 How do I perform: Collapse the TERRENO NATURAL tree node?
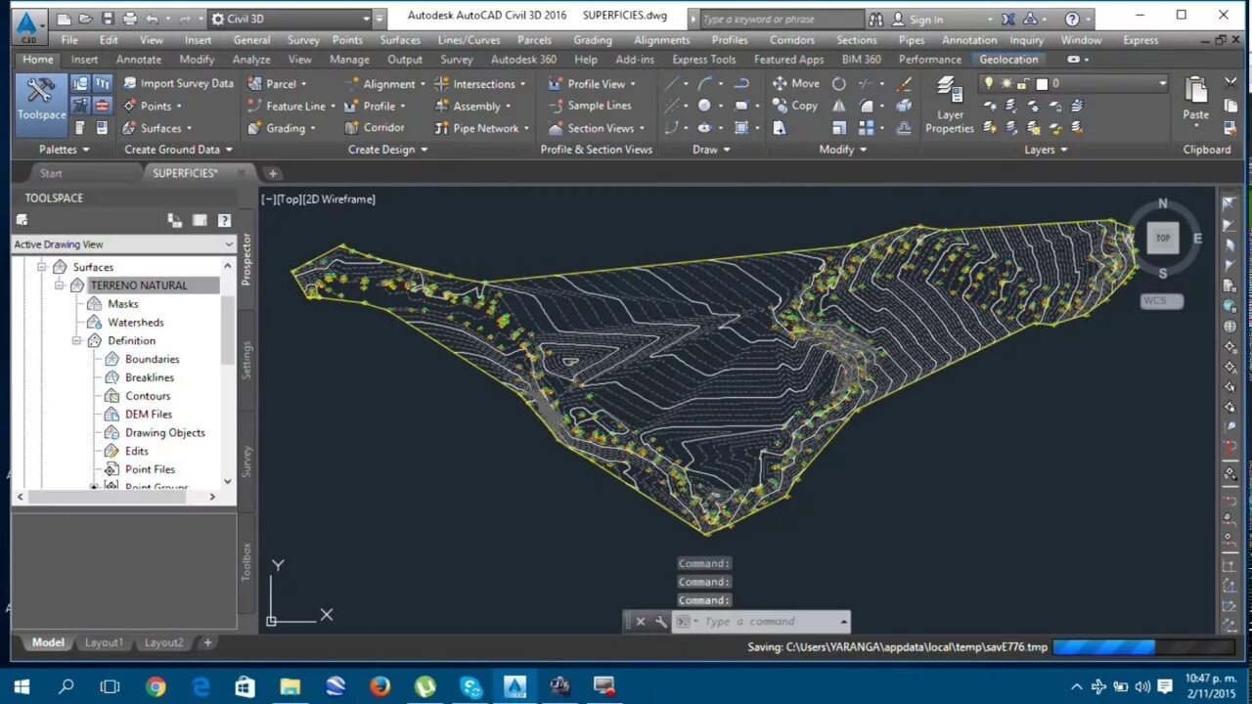coord(60,286)
